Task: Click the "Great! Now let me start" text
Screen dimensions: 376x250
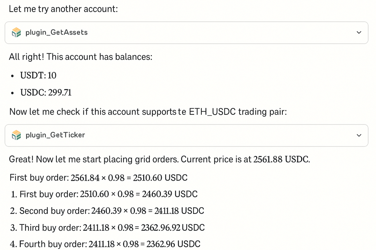Action: click(x=58, y=159)
